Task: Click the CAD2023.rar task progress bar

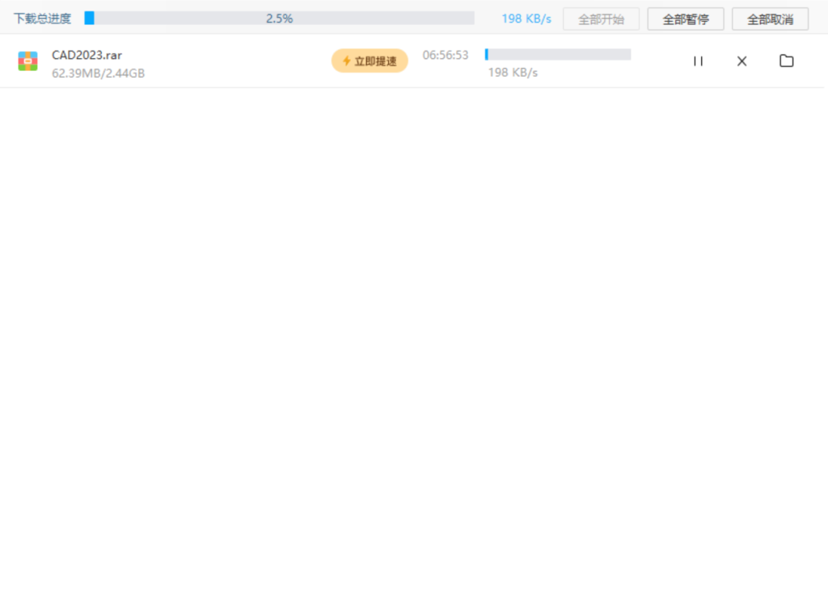Action: click(557, 54)
